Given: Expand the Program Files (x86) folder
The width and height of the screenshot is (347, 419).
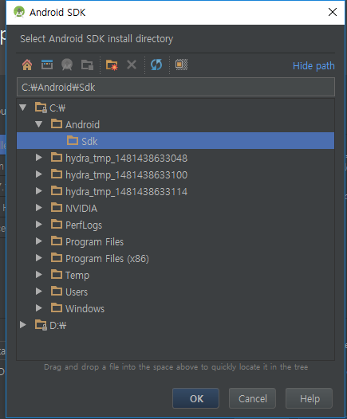Looking at the screenshot, I should pyautogui.click(x=39, y=258).
